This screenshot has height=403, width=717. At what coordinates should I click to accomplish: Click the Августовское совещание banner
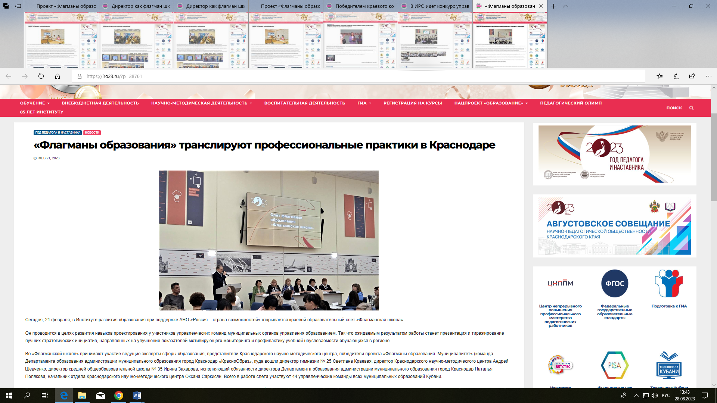click(x=614, y=226)
